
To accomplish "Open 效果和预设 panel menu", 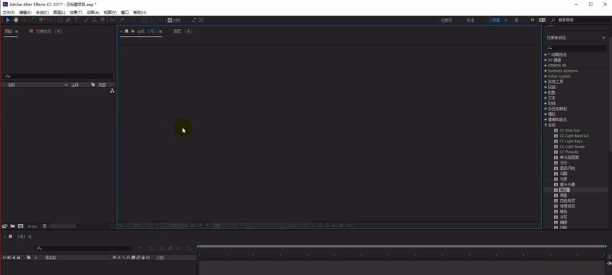I will (x=603, y=38).
